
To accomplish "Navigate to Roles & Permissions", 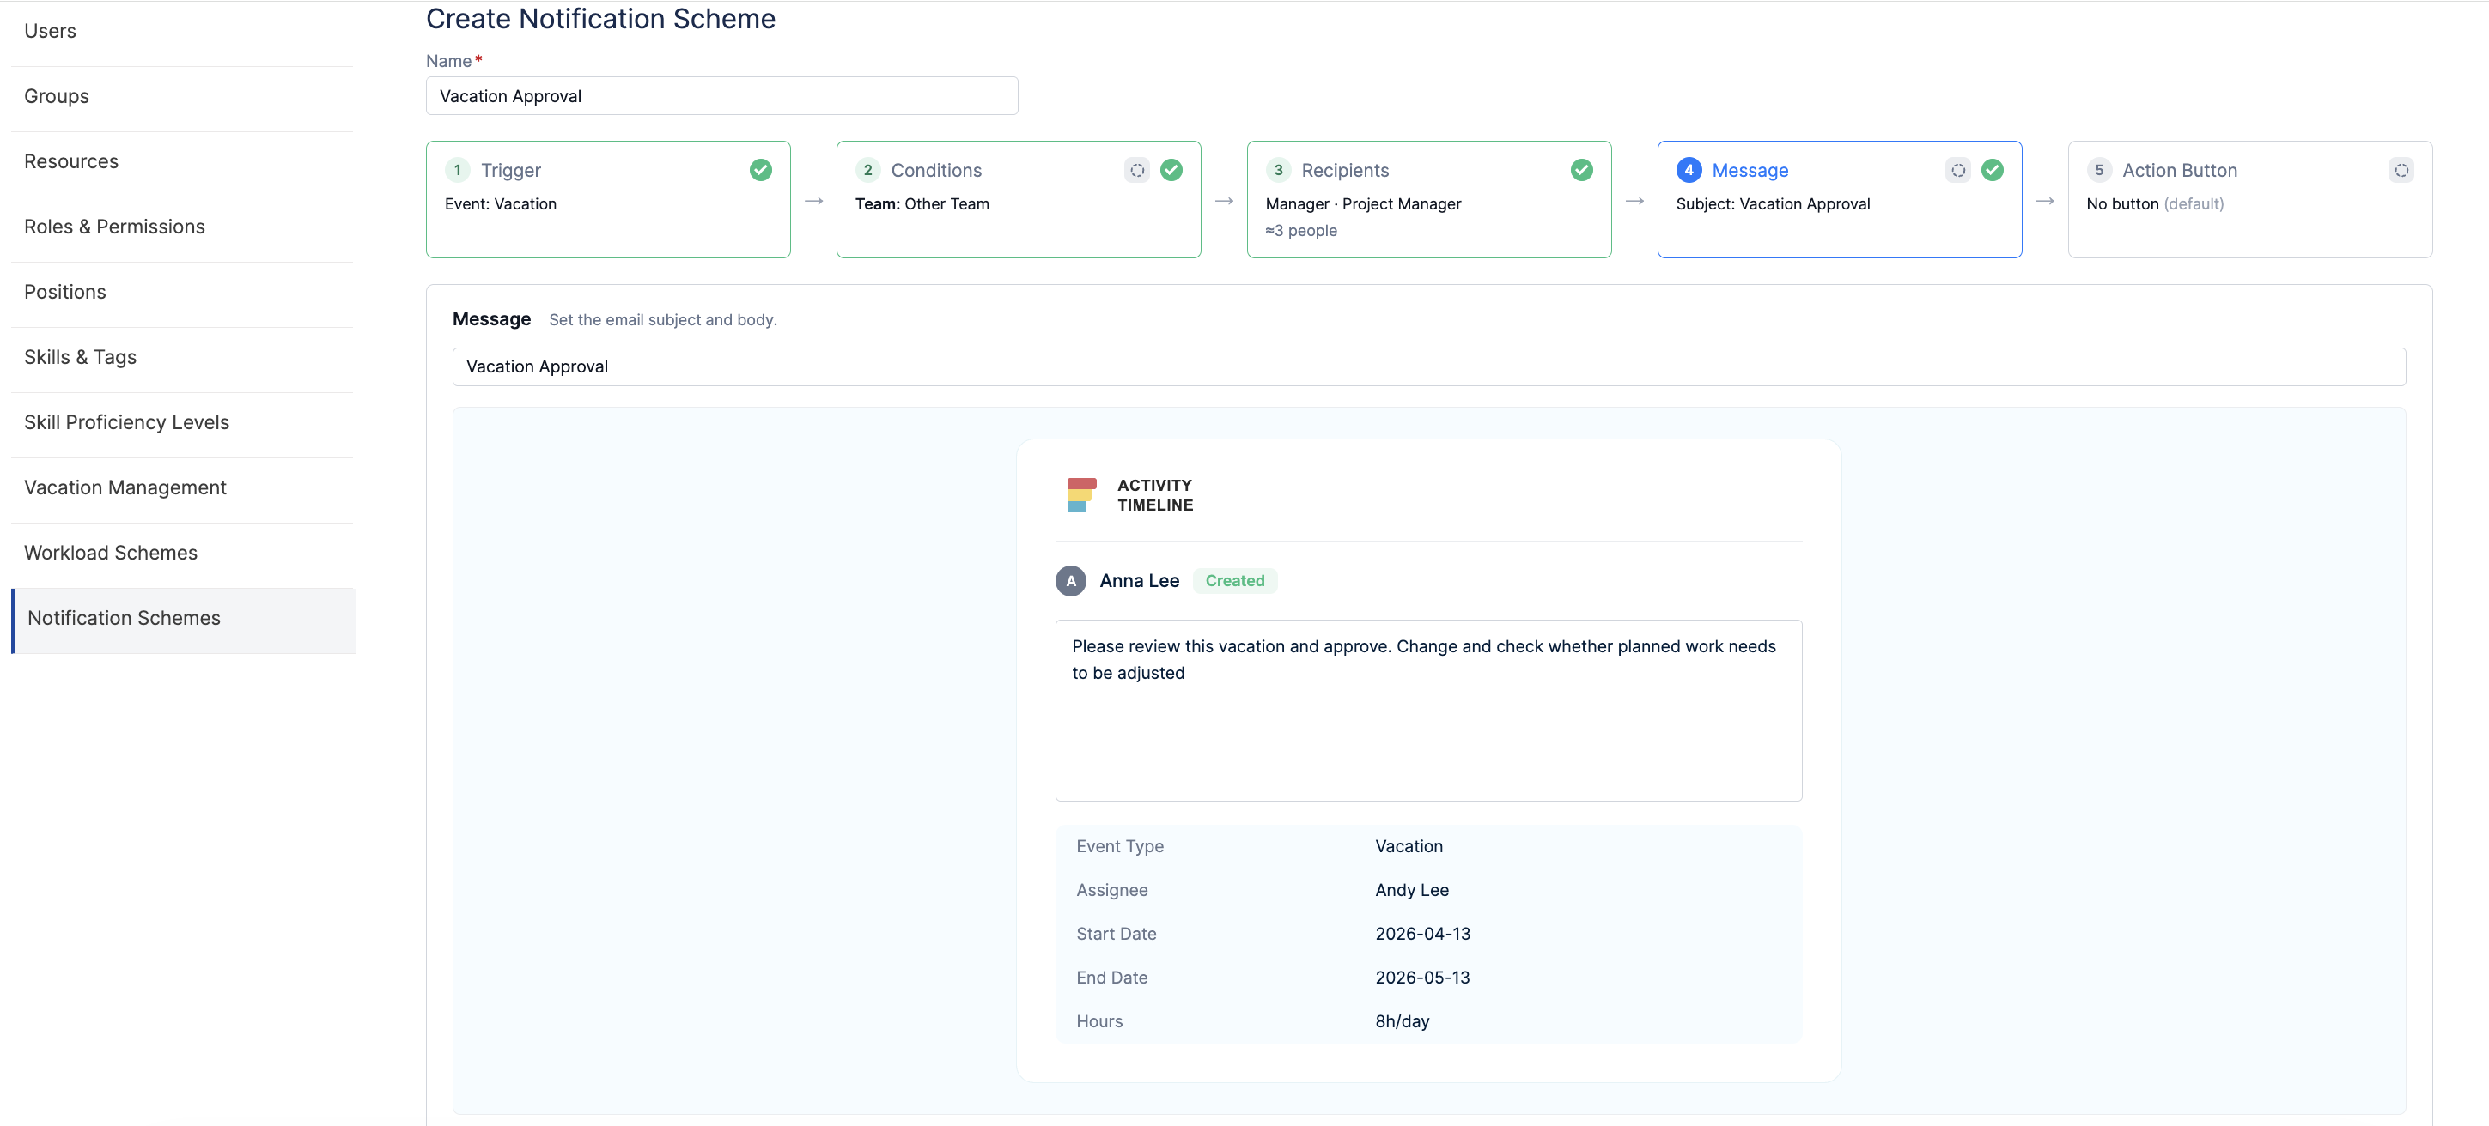I will point(183,227).
